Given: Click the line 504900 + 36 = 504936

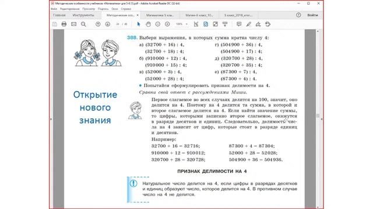Looking at the screenshot, I should coord(256,160).
